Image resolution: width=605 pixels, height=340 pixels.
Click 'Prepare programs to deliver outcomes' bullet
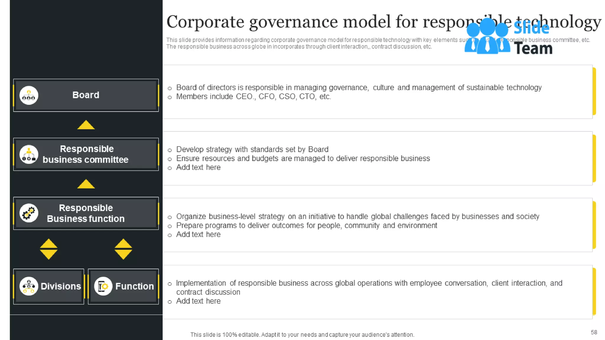pyautogui.click(x=307, y=225)
